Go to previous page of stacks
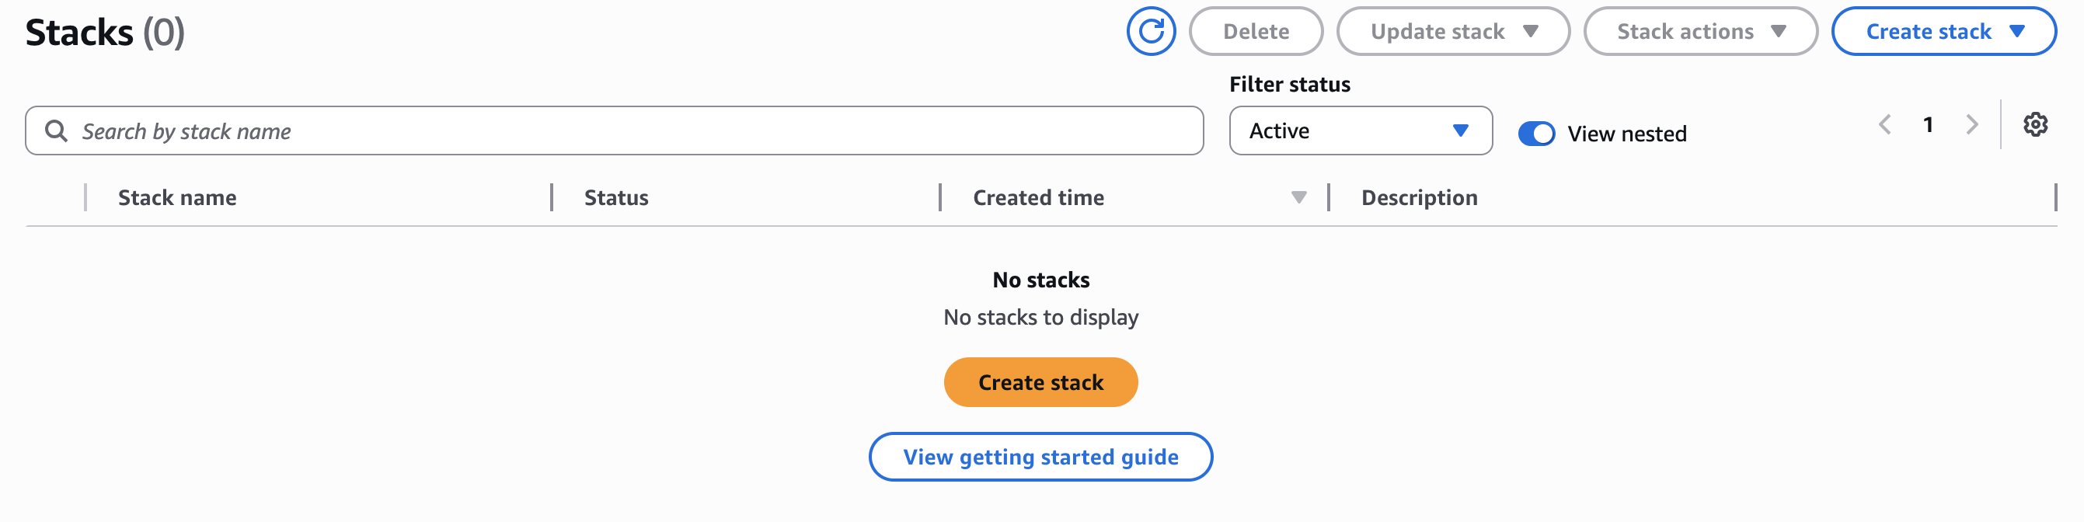The width and height of the screenshot is (2084, 522). tap(1887, 124)
